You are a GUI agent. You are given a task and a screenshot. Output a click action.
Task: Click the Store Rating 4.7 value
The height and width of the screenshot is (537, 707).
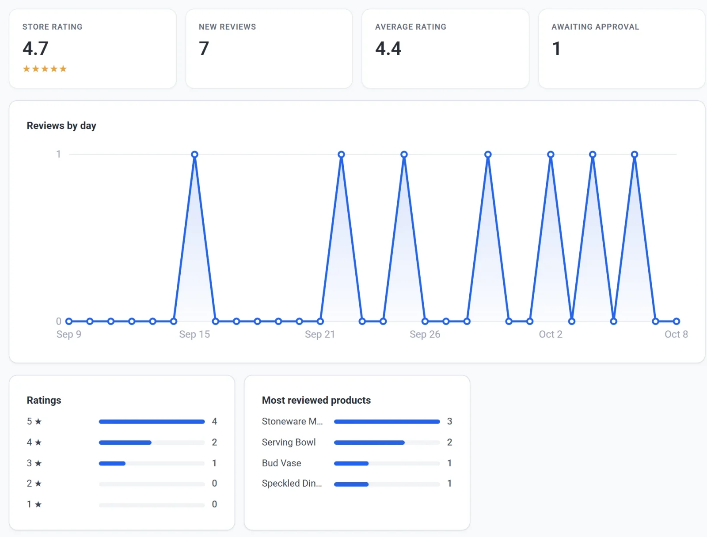35,48
